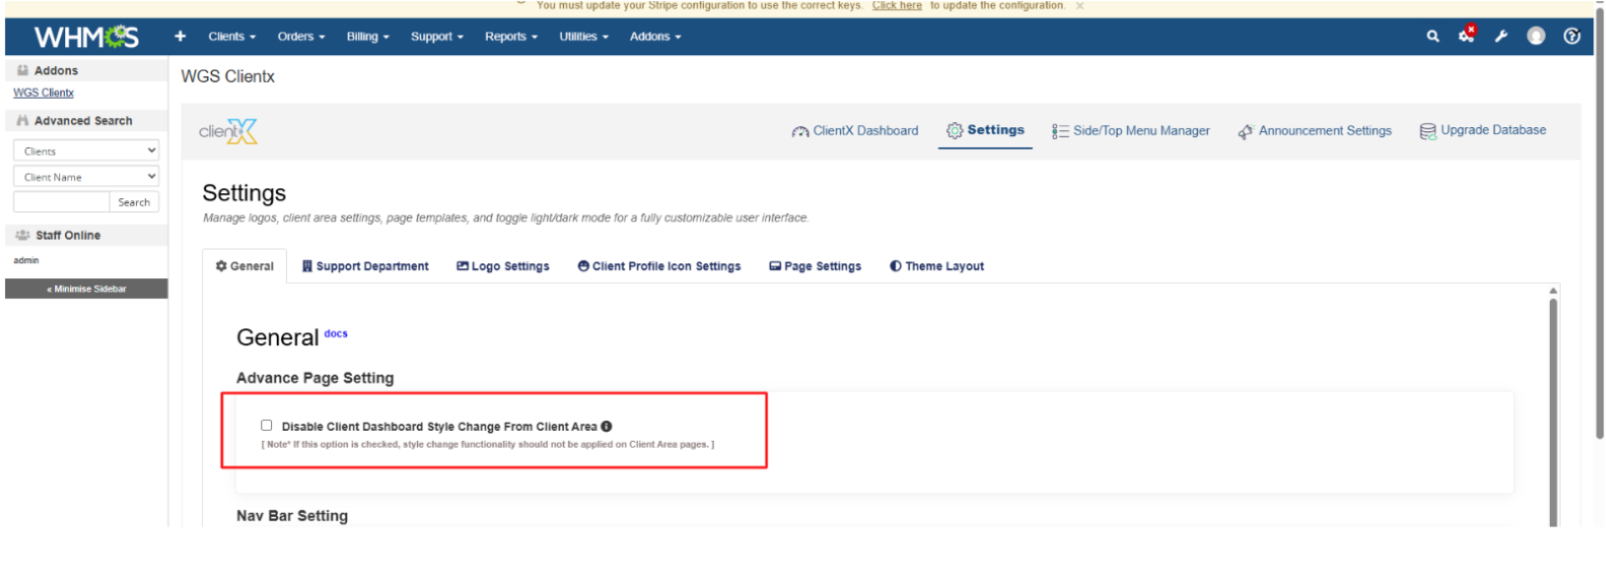This screenshot has height=570, width=1606.
Task: Click the plus quick-add icon
Action: [180, 36]
